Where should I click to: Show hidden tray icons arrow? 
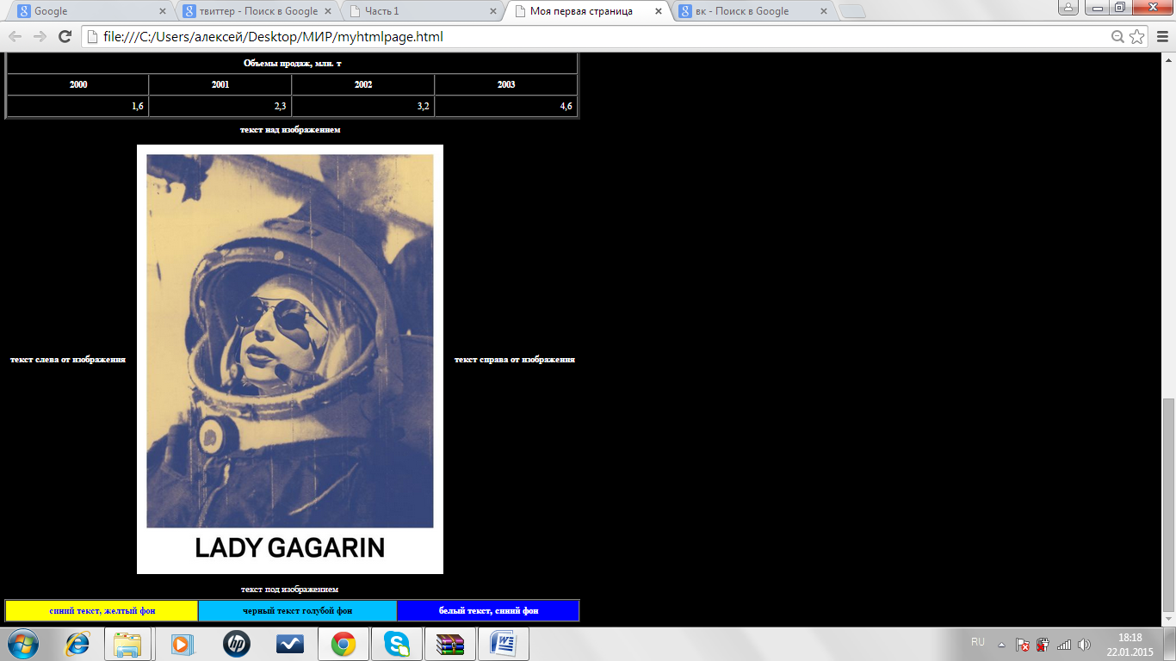pyautogui.click(x=1001, y=644)
